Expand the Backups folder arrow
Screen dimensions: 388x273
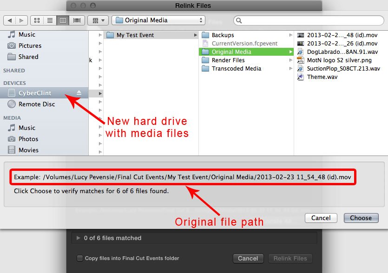point(291,35)
